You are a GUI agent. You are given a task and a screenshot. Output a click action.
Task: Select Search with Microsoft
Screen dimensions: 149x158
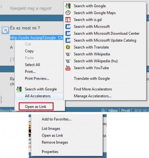pyautogui.click(x=92, y=27)
